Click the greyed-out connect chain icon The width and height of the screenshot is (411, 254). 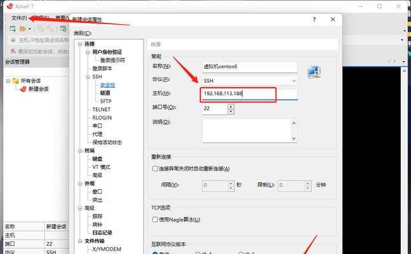[41, 29]
